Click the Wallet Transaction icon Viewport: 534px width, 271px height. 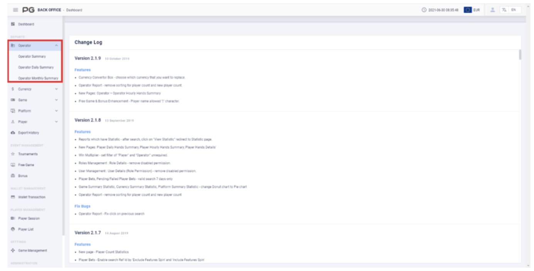coord(13,197)
